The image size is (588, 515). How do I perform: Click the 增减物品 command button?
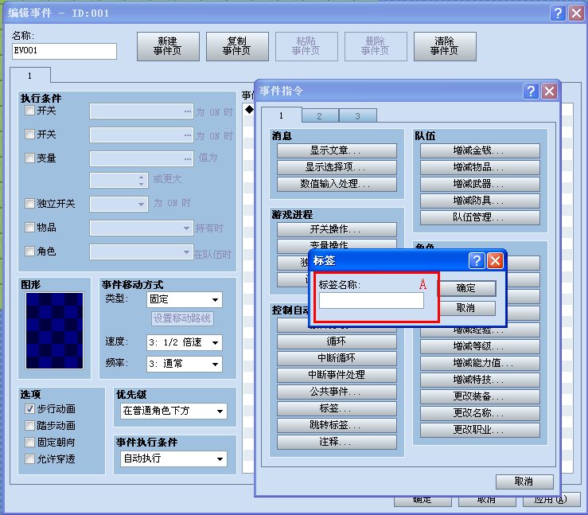480,167
